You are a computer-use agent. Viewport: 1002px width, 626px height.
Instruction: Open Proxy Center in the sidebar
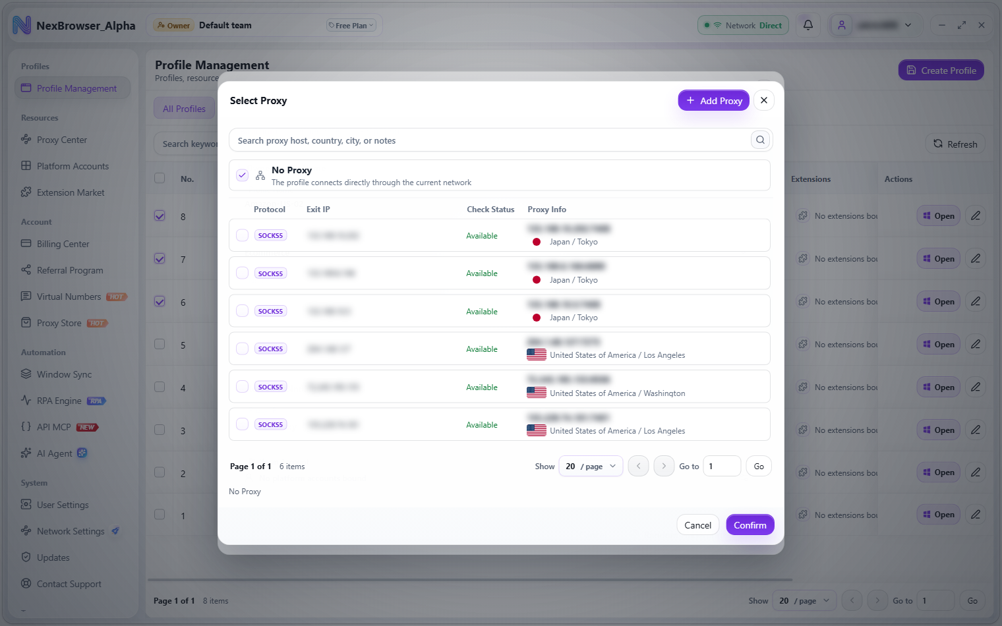point(73,140)
